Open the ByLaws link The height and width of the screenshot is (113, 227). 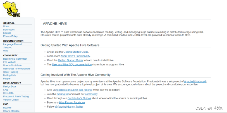(x=7, y=108)
